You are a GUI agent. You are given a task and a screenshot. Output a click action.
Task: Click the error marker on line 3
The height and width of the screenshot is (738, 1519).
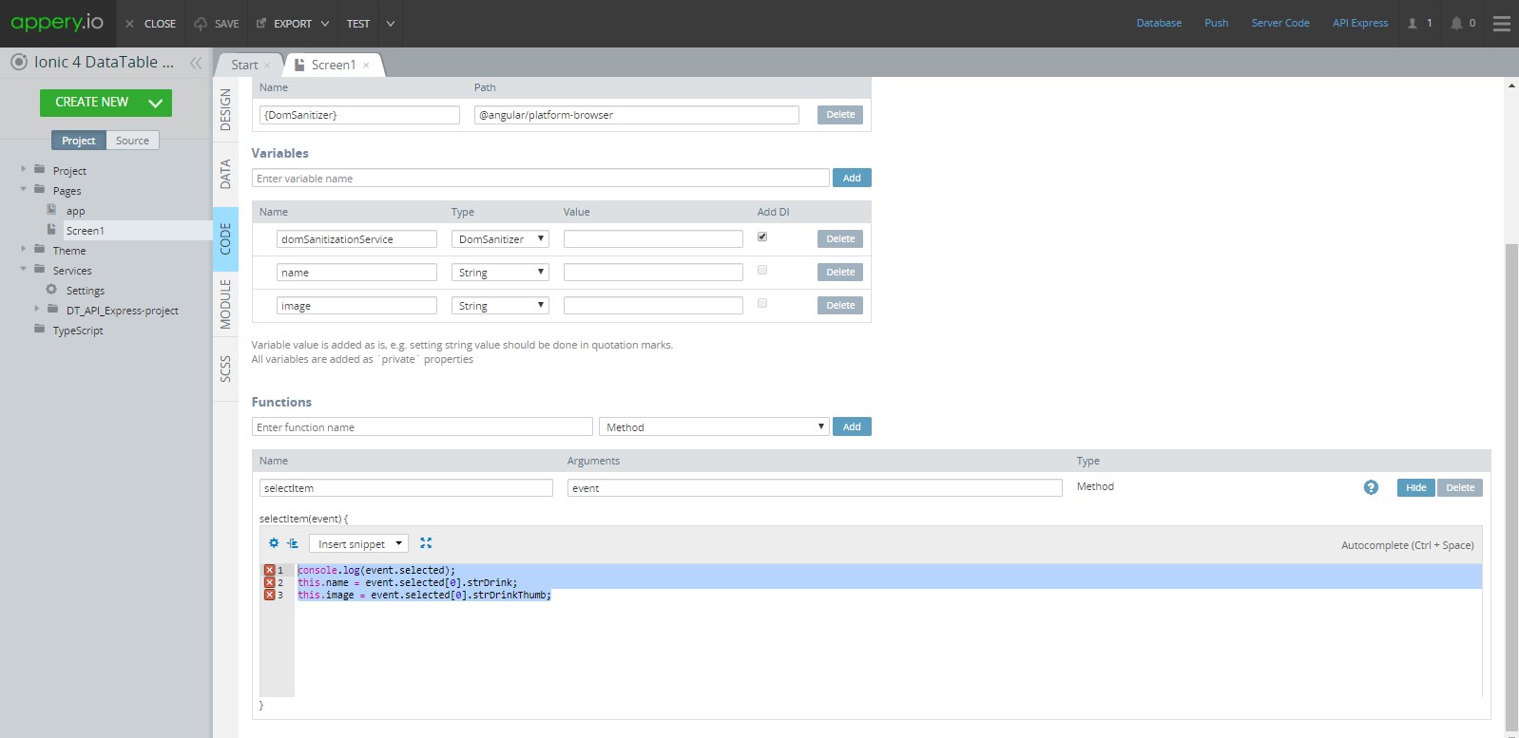coord(269,595)
